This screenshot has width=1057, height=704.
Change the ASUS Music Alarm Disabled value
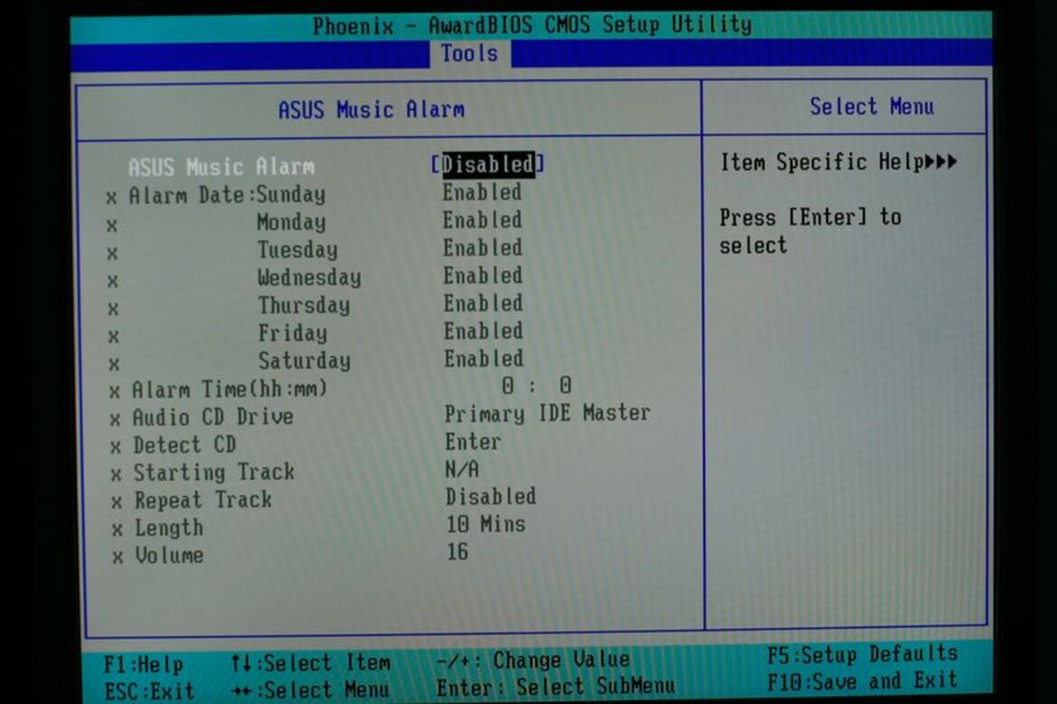[487, 164]
